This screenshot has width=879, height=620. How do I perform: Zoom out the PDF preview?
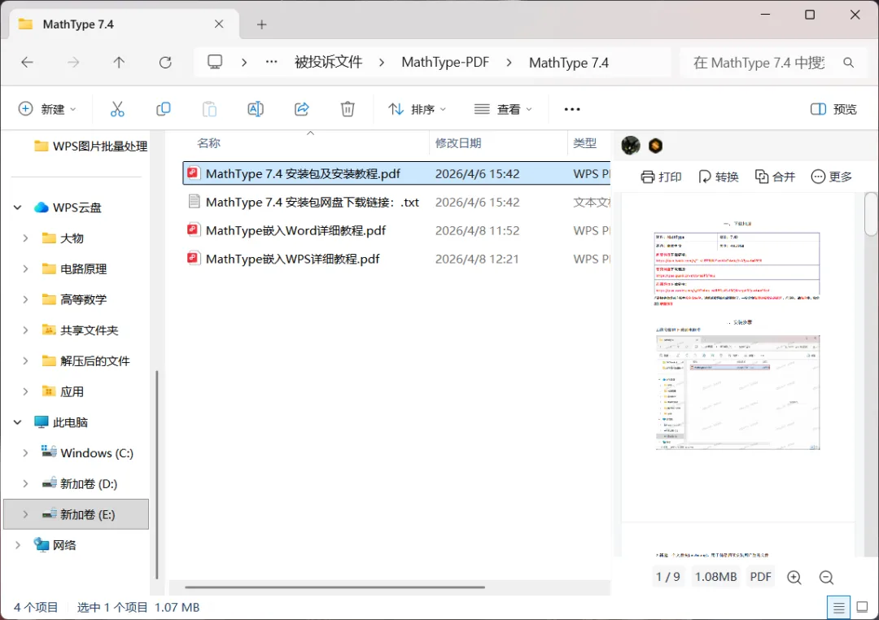coord(826,577)
